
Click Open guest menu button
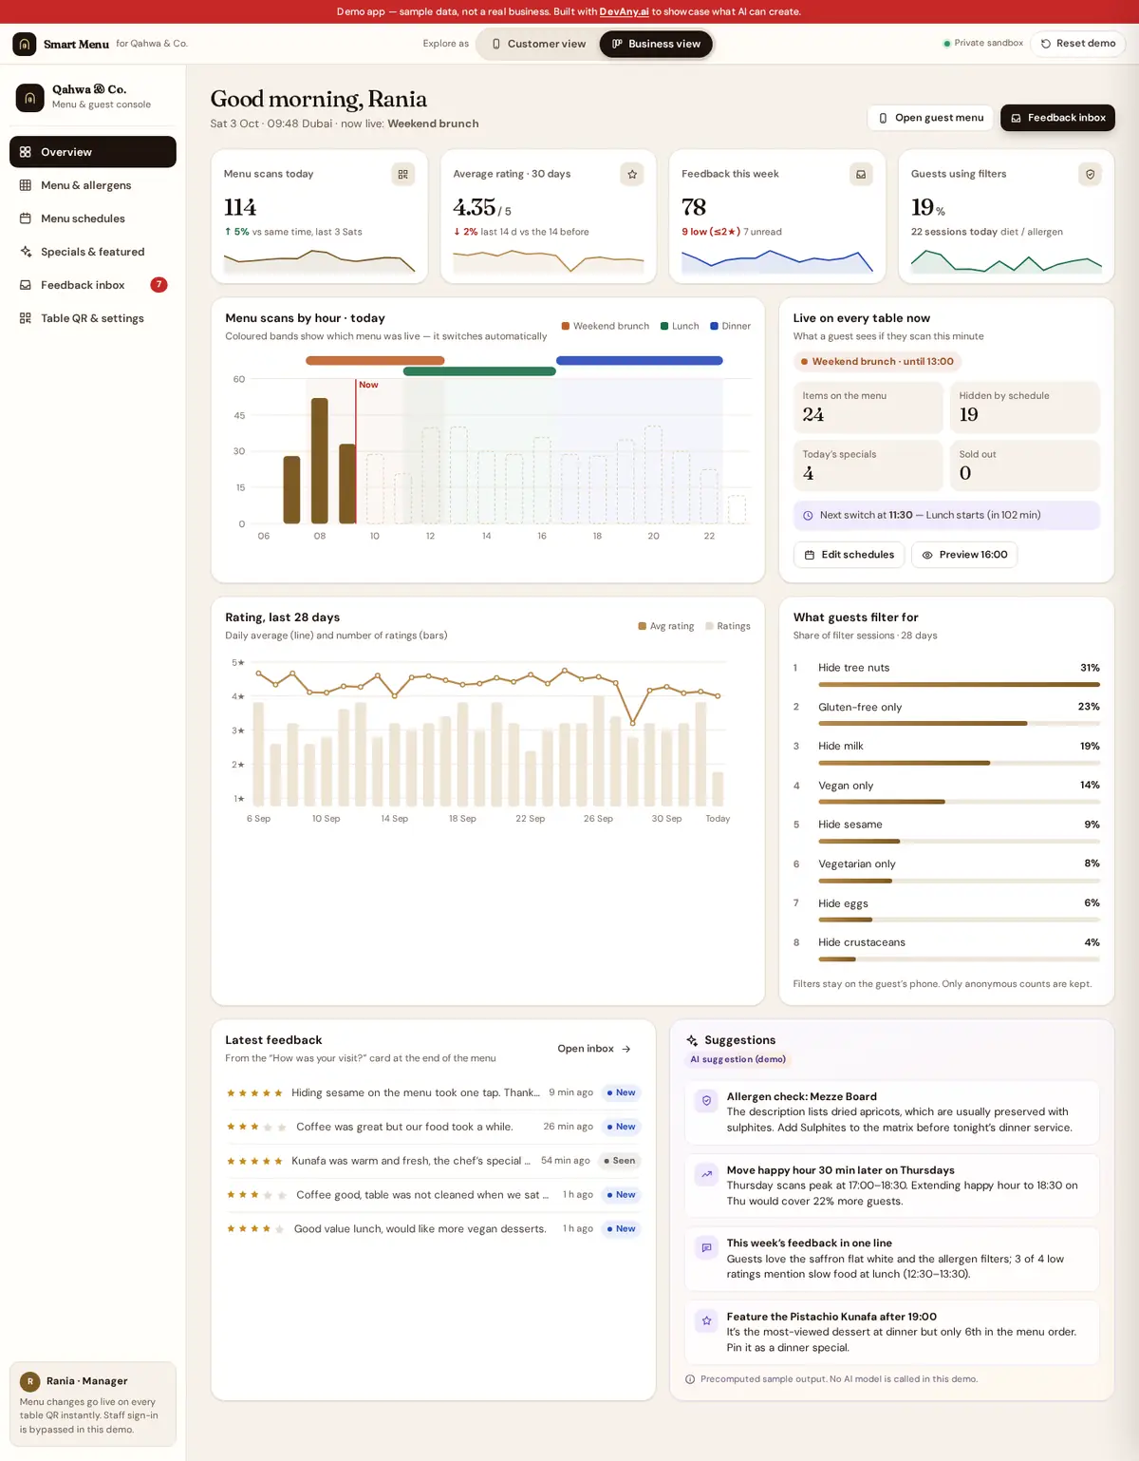coord(930,118)
